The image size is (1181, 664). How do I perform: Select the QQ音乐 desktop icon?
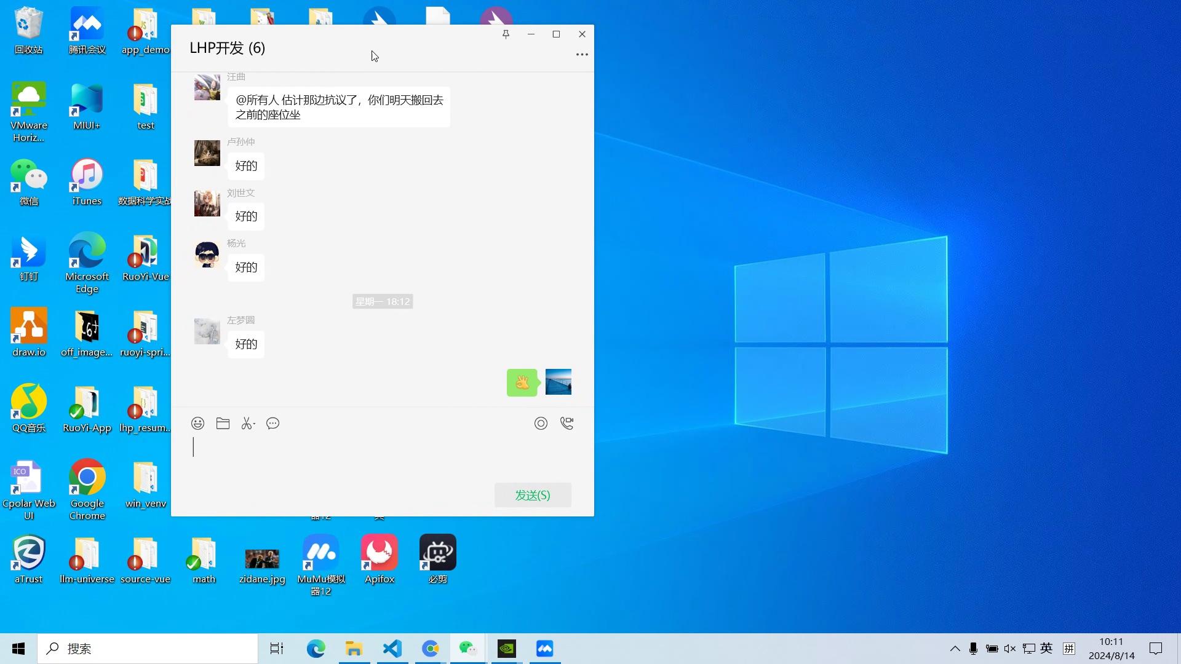point(29,409)
